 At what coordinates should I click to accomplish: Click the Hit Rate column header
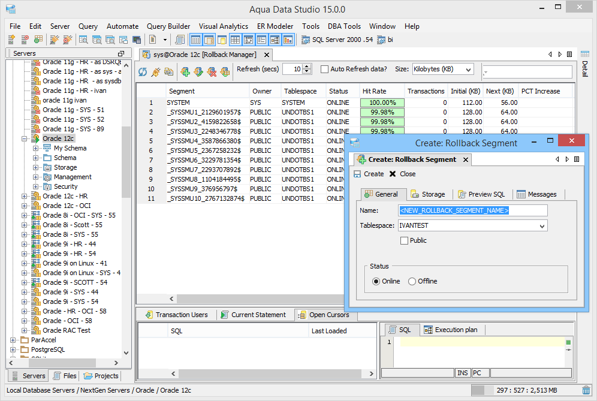[x=382, y=91]
